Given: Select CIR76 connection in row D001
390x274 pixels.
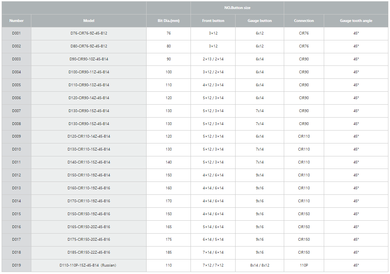Looking at the screenshot, I should [x=304, y=33].
